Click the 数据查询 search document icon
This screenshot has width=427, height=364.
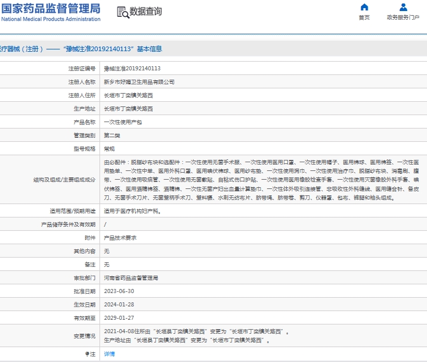pos(122,12)
